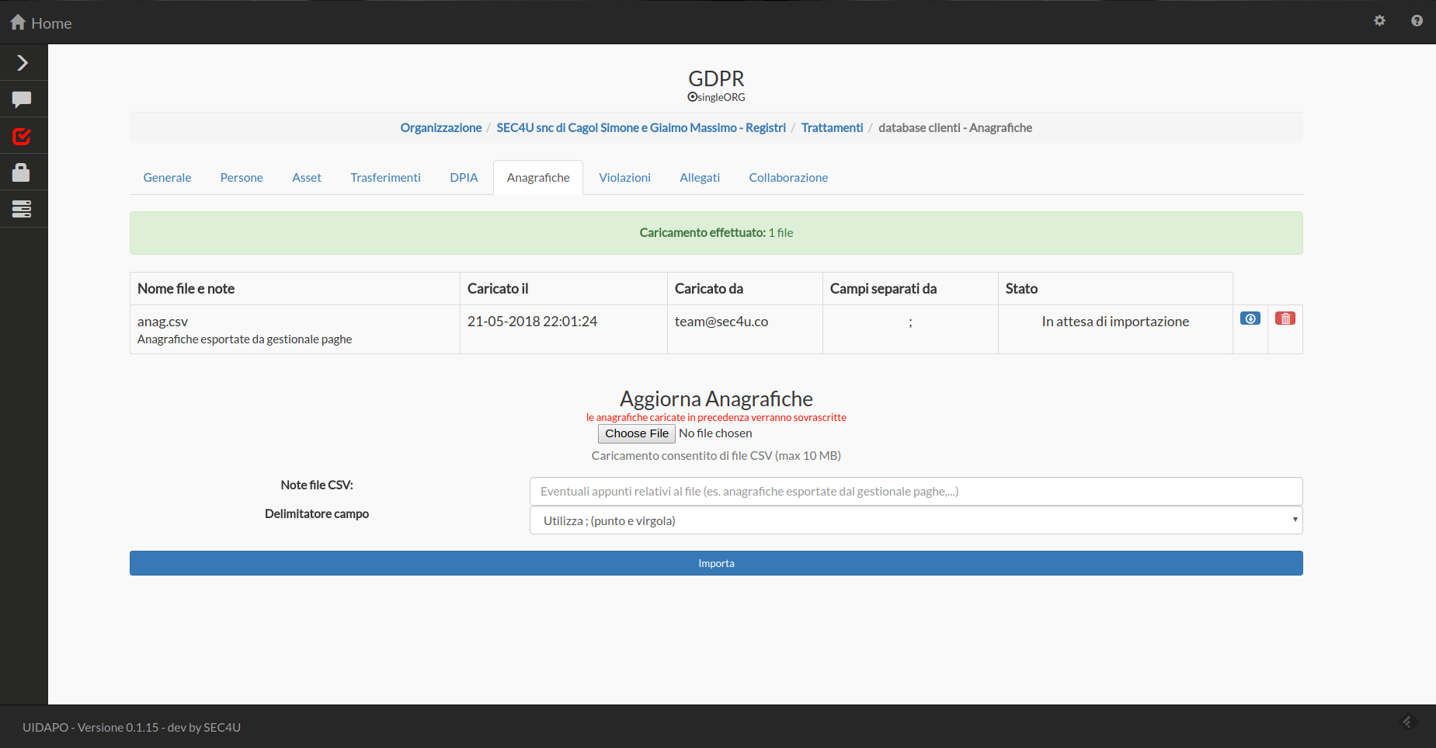Open the Delimitatore campo dropdown
The height and width of the screenshot is (748, 1436).
point(916,520)
